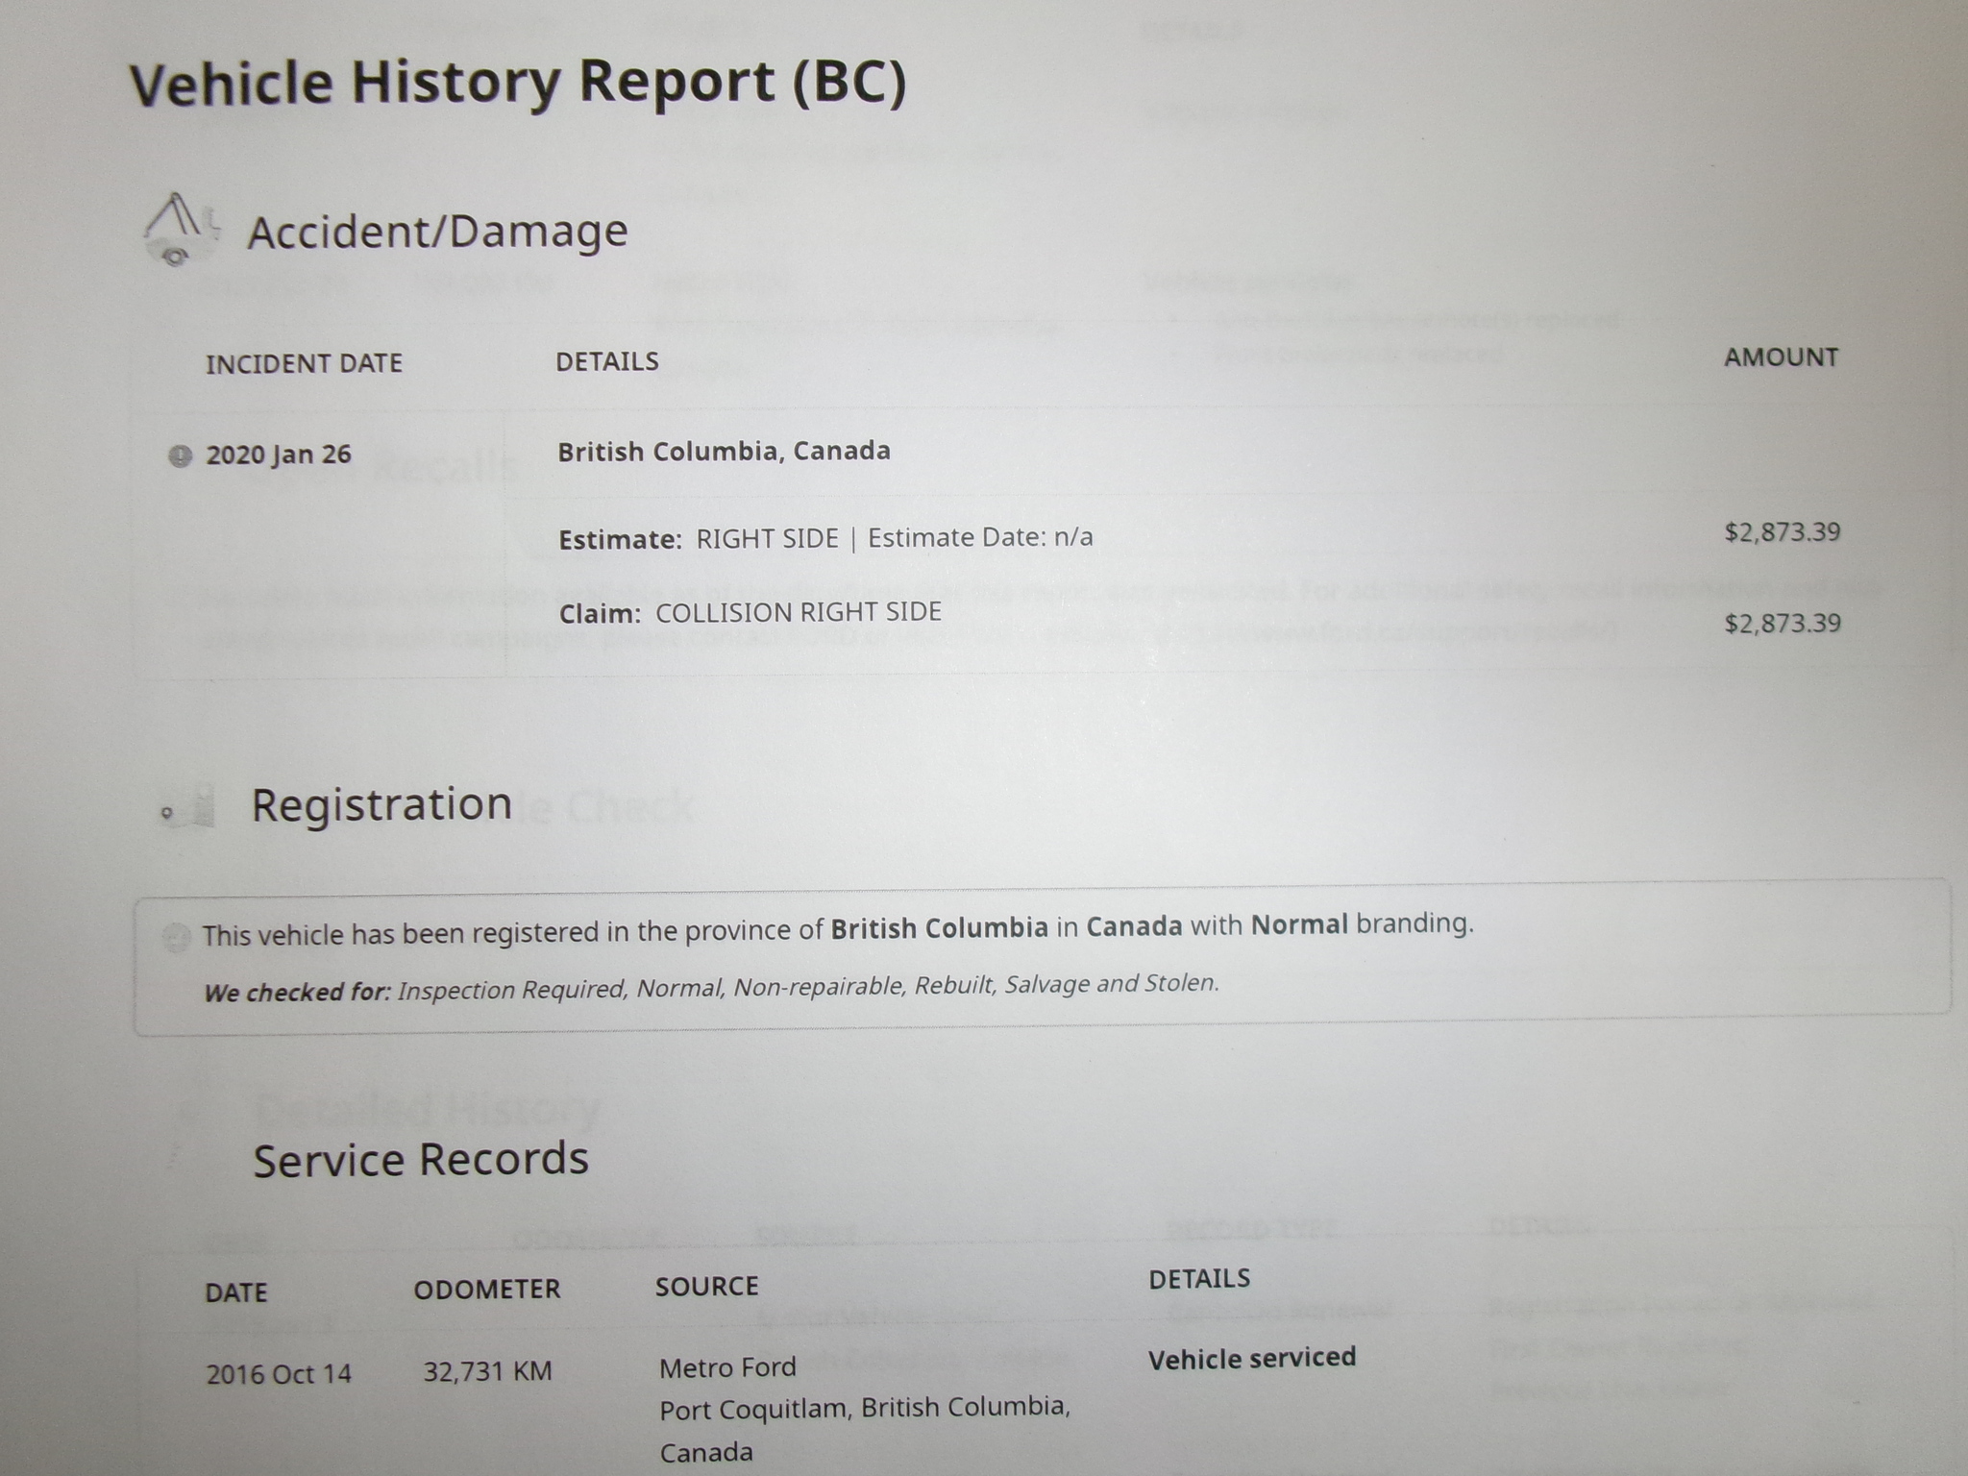
Task: Click the ODOMETER column header
Action: [x=486, y=1289]
